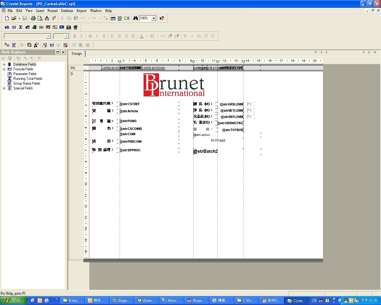The width and height of the screenshot is (381, 305).
Task: Close the Field Explorer panel
Action: (x=63, y=52)
